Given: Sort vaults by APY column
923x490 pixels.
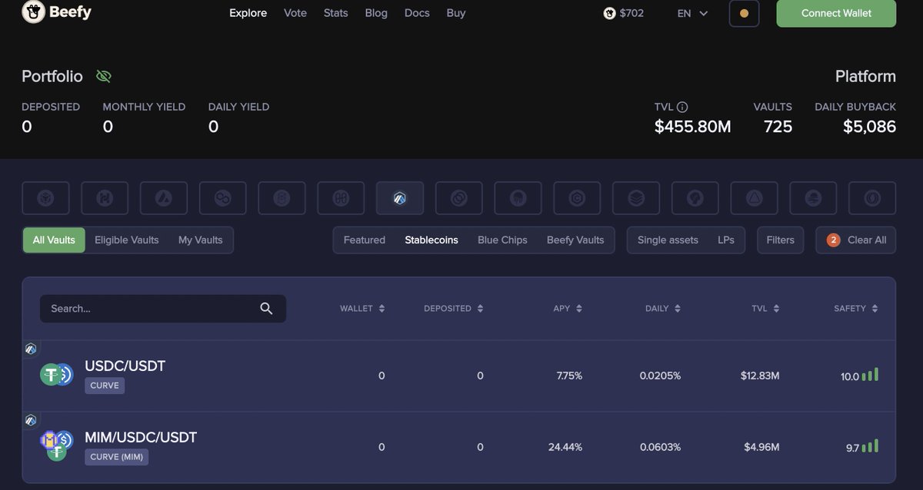Looking at the screenshot, I should click(x=568, y=308).
